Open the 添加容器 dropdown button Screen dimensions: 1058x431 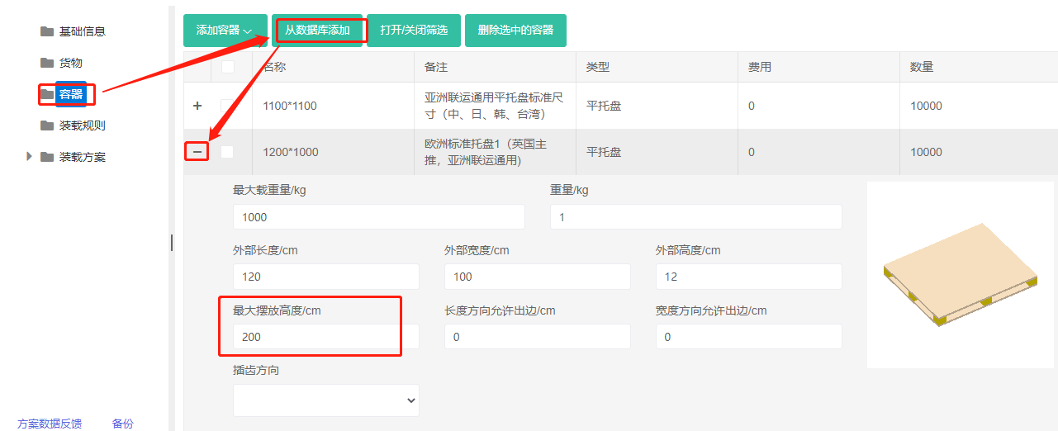click(225, 31)
